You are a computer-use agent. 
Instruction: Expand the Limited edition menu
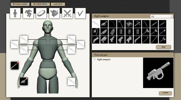click(40, 4)
